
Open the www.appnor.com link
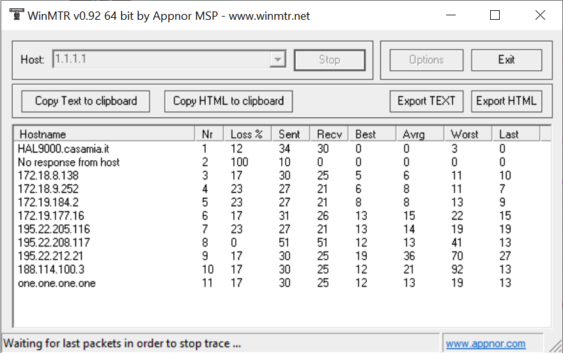point(486,343)
